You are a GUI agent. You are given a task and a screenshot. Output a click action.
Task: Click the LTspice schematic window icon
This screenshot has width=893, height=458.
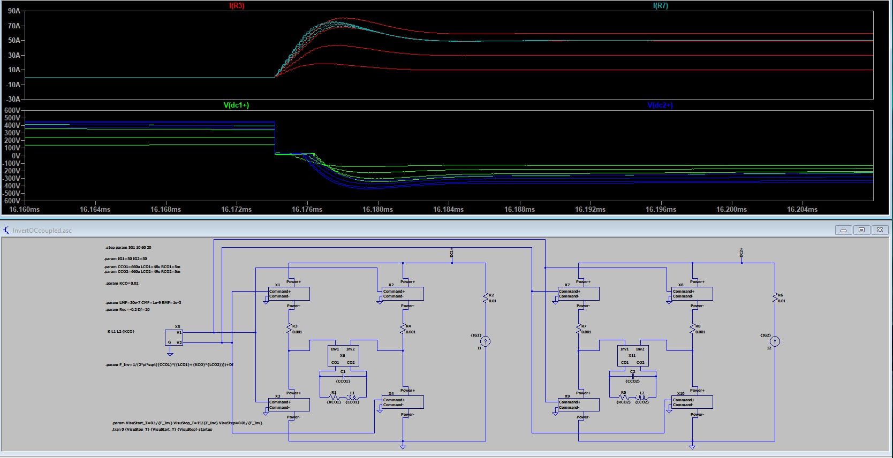coord(6,231)
